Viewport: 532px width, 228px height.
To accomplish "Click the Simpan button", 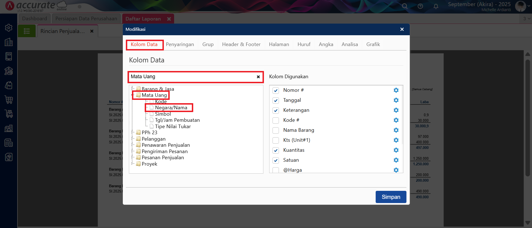I will coord(391,197).
